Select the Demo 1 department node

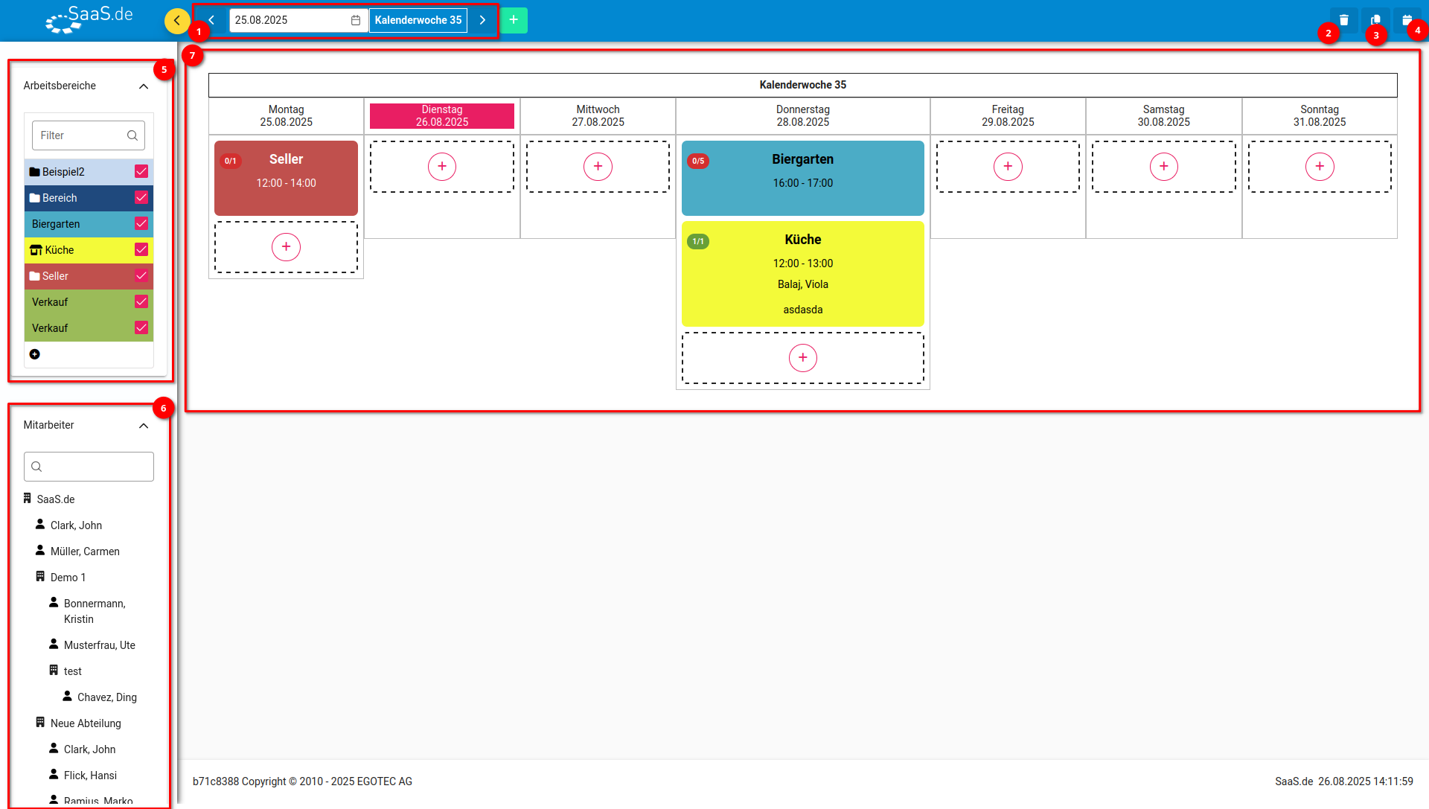(x=68, y=578)
